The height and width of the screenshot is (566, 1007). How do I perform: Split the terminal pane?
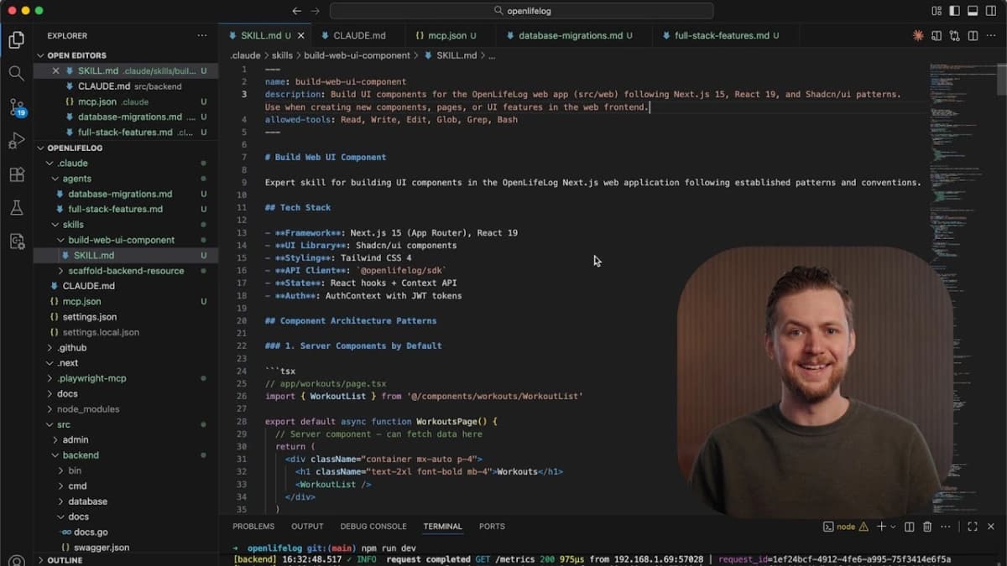click(910, 527)
